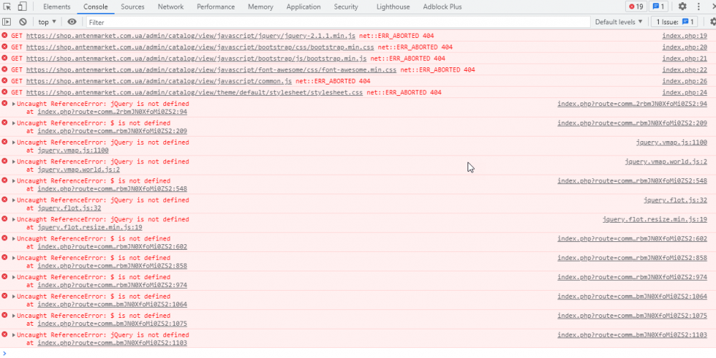Open the jquery-2.1.1.min.js failed URL
Screen dimensions: 716x358
pyautogui.click(x=190, y=36)
